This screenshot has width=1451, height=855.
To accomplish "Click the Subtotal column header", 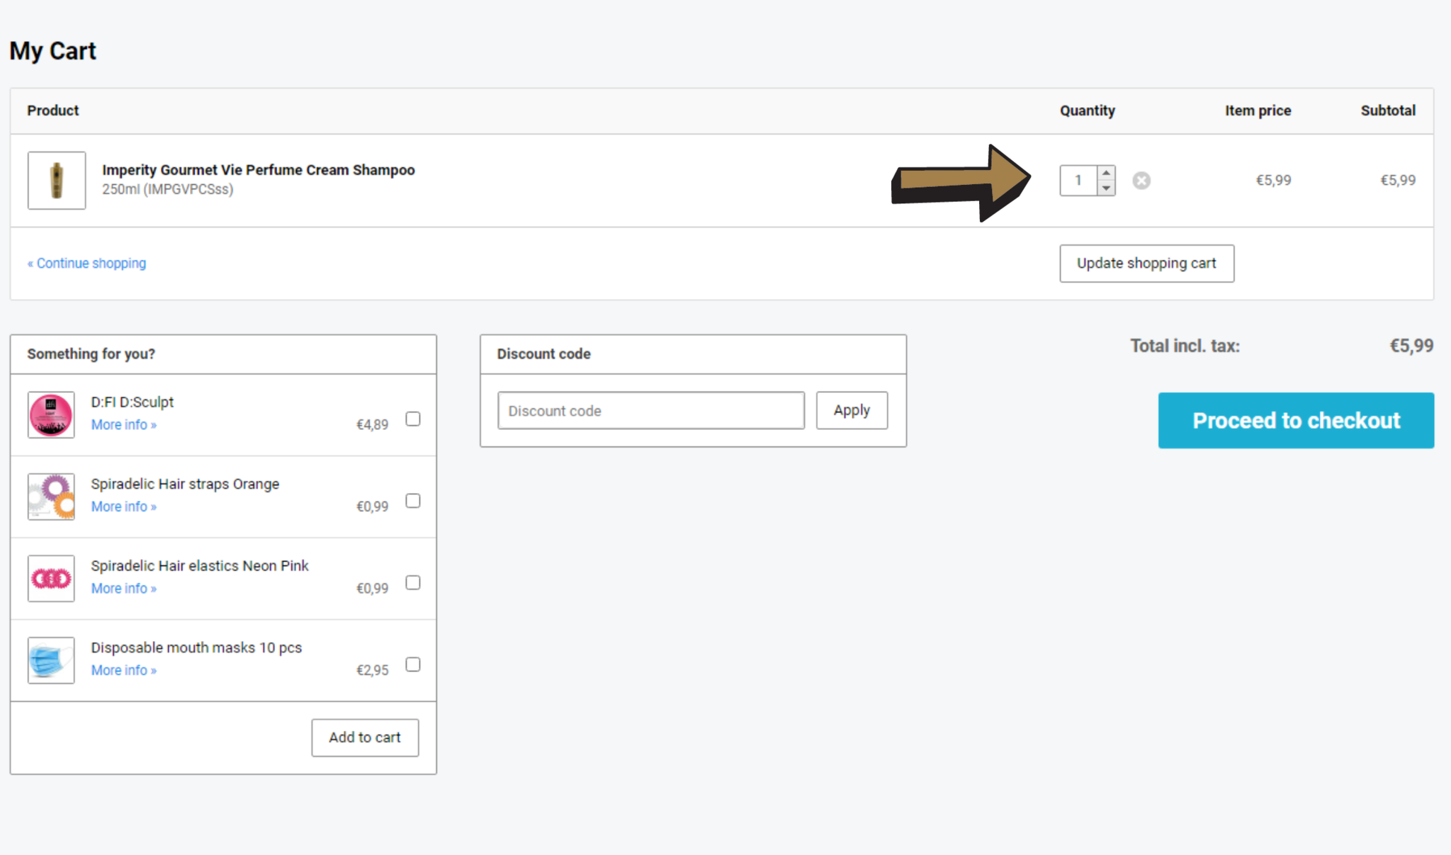I will (x=1388, y=111).
